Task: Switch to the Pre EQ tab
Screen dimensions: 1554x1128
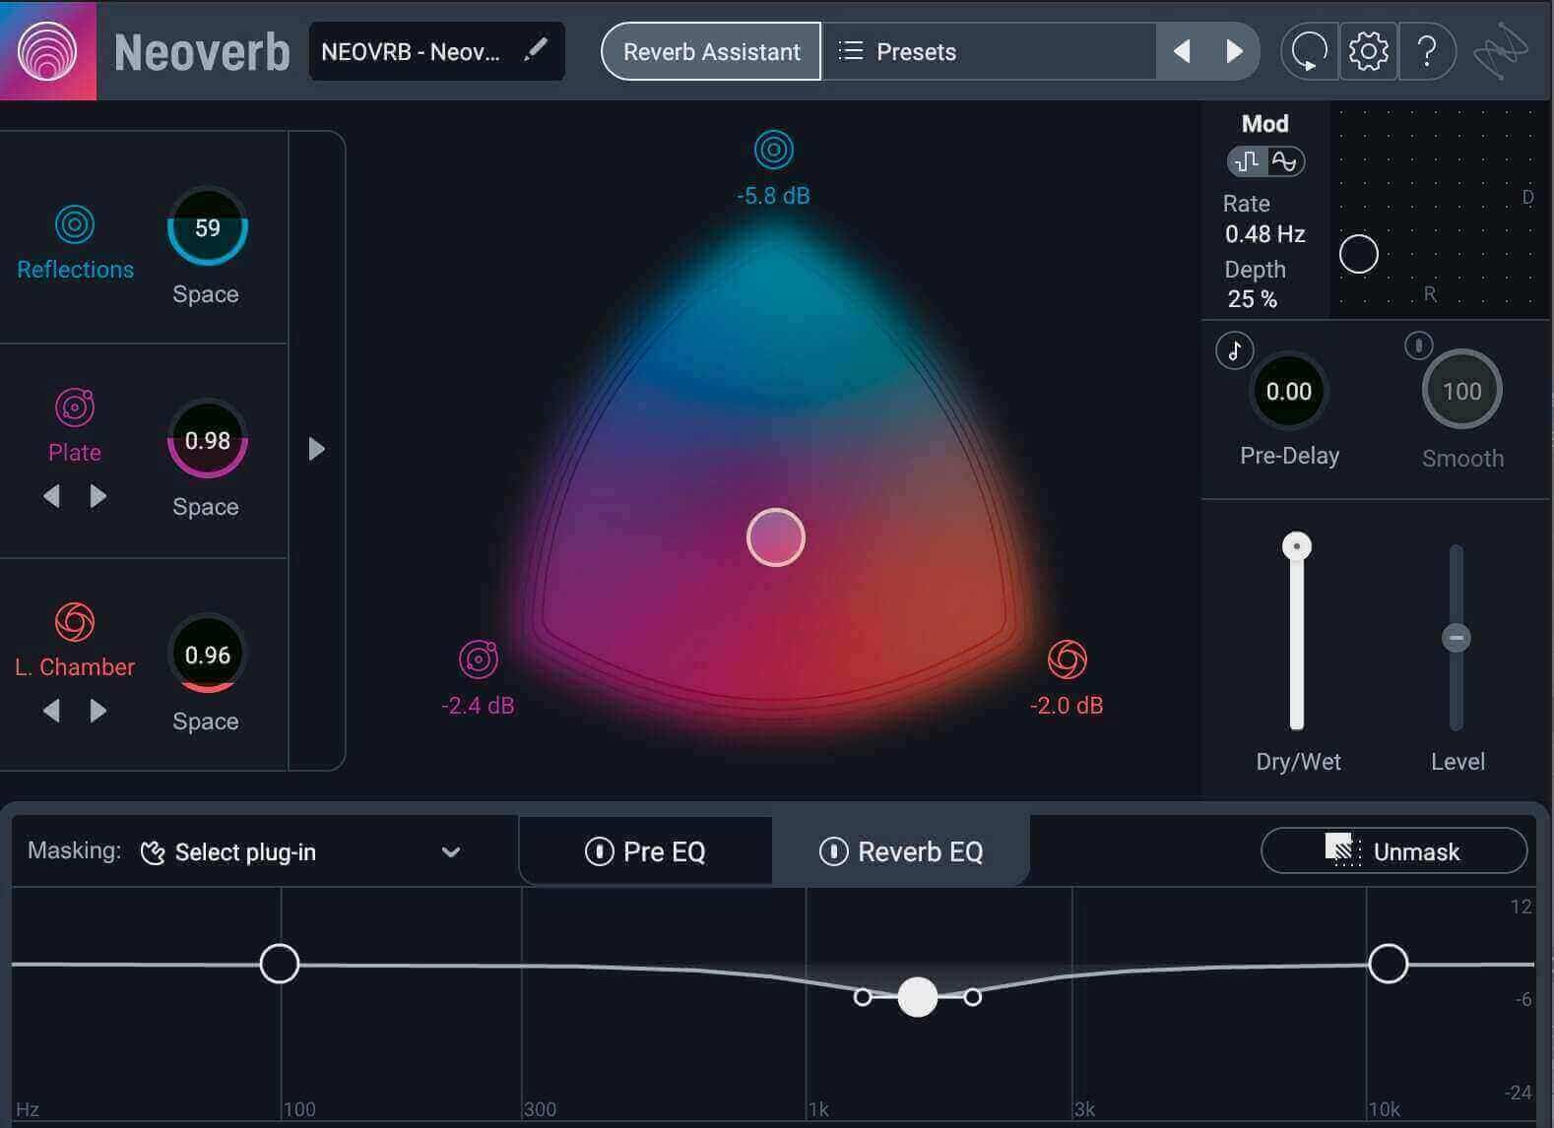Action: click(646, 851)
